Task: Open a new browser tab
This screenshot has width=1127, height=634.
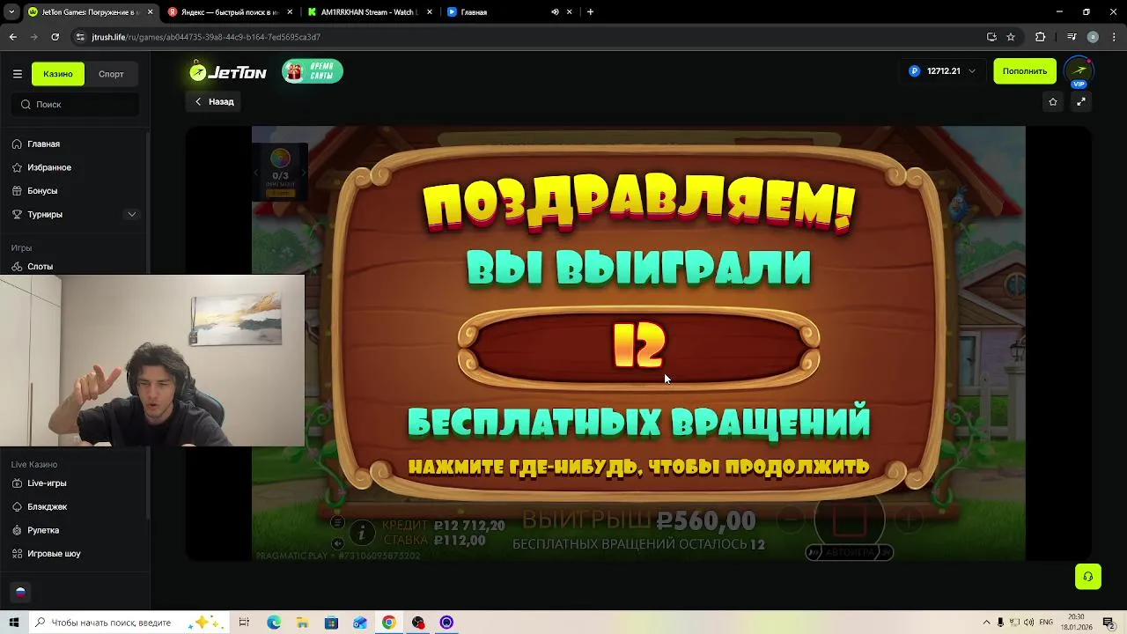Action: [590, 12]
